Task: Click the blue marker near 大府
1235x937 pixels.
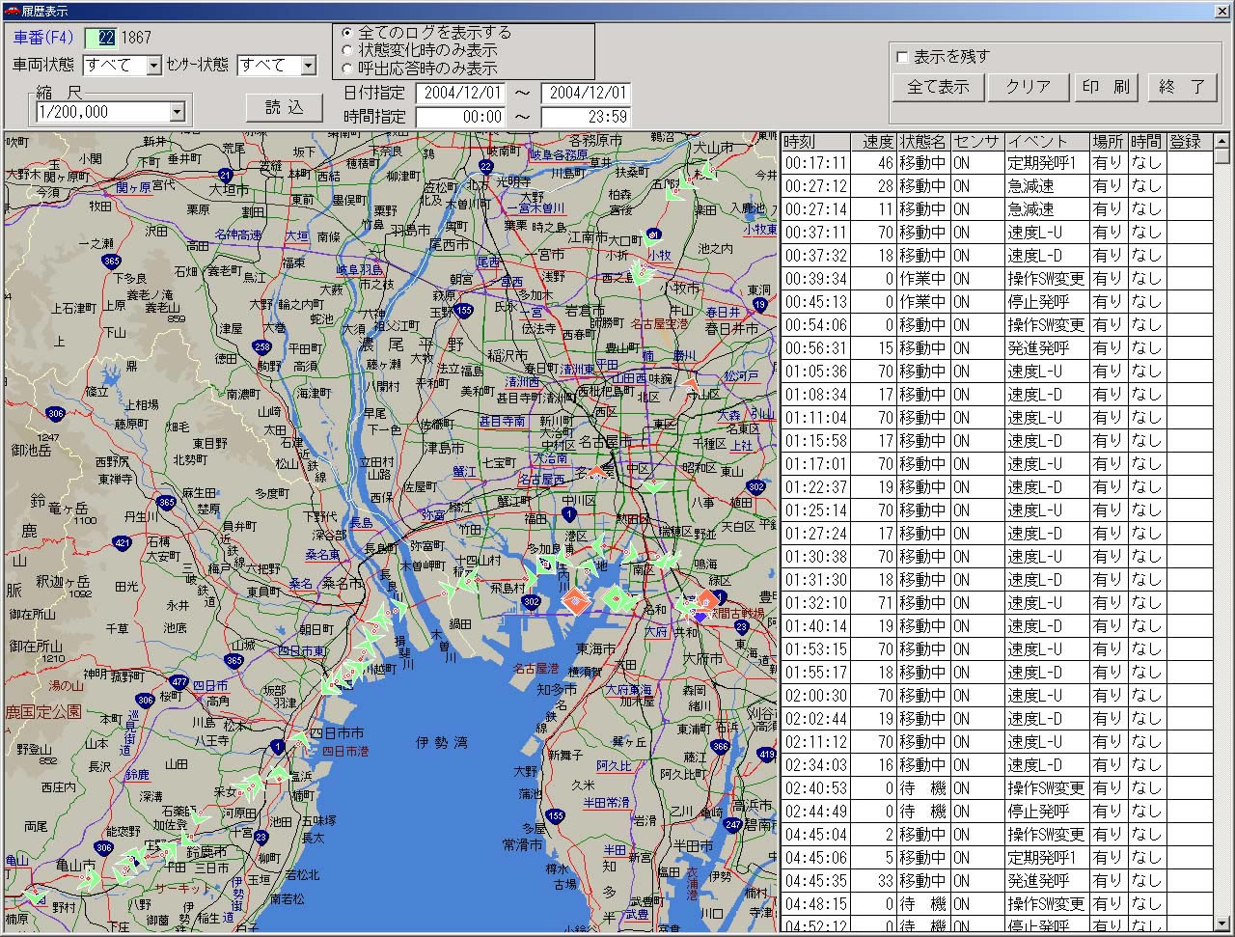Action: [699, 615]
